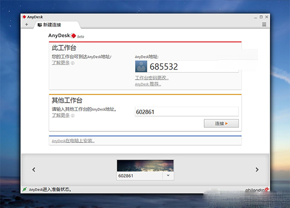Open the 工作台密码更改 link
Screen dimensions: 290x208
click(152, 78)
